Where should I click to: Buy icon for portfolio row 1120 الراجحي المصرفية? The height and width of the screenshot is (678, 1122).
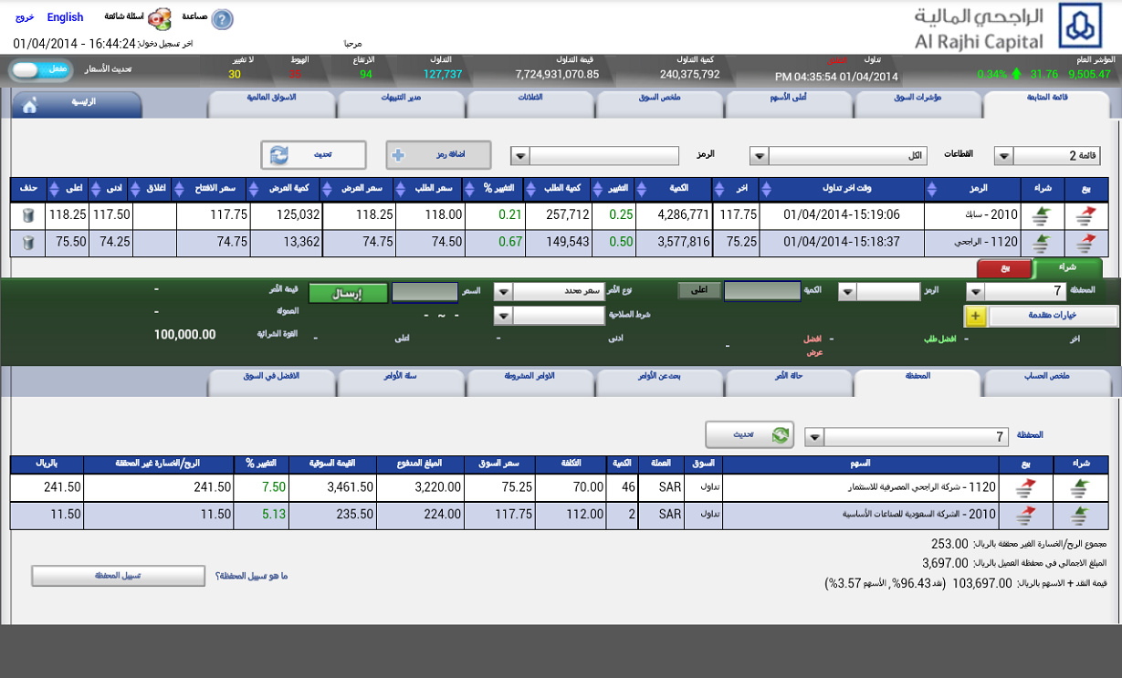tap(1079, 488)
